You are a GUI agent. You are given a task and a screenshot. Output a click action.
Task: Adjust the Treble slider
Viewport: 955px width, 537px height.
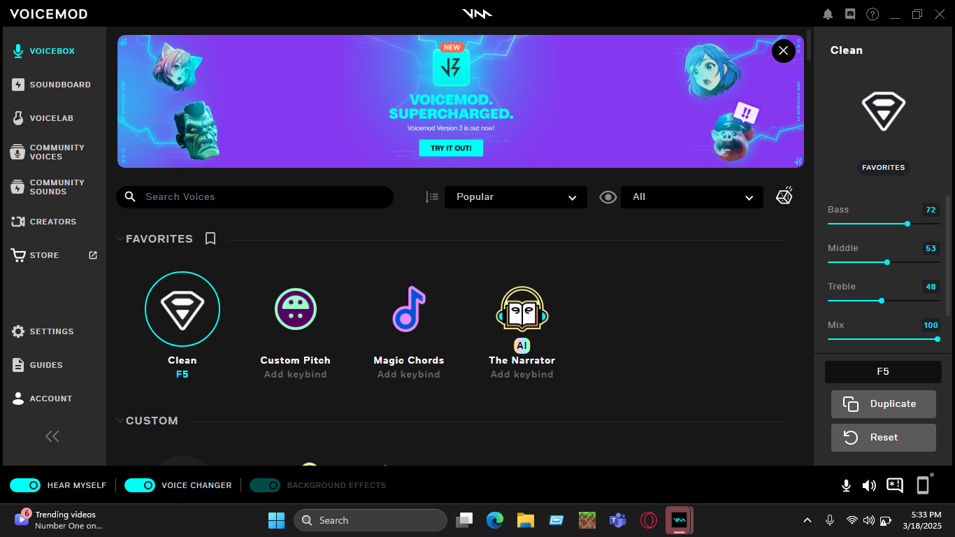[x=884, y=301]
